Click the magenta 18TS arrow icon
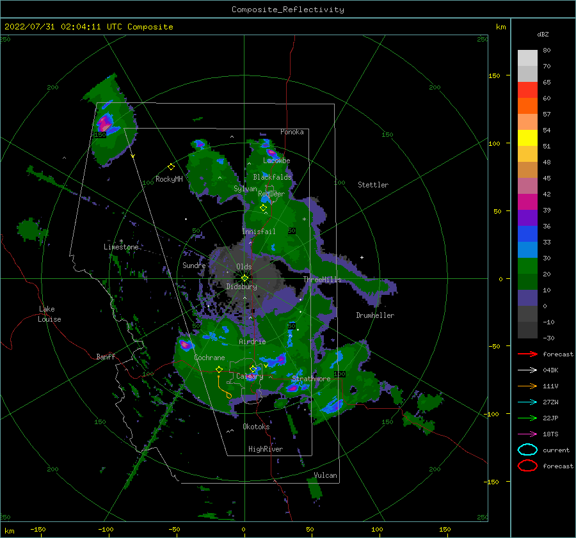This screenshot has height=538, width=576. (x=527, y=434)
